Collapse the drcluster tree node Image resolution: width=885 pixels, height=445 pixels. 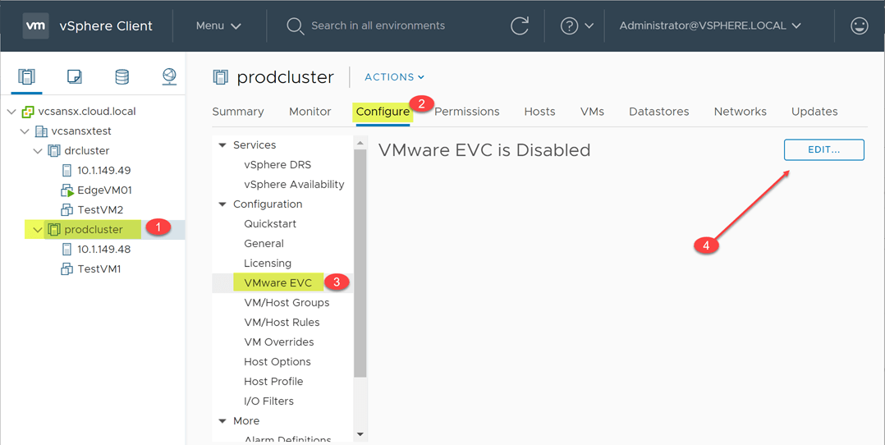click(38, 151)
